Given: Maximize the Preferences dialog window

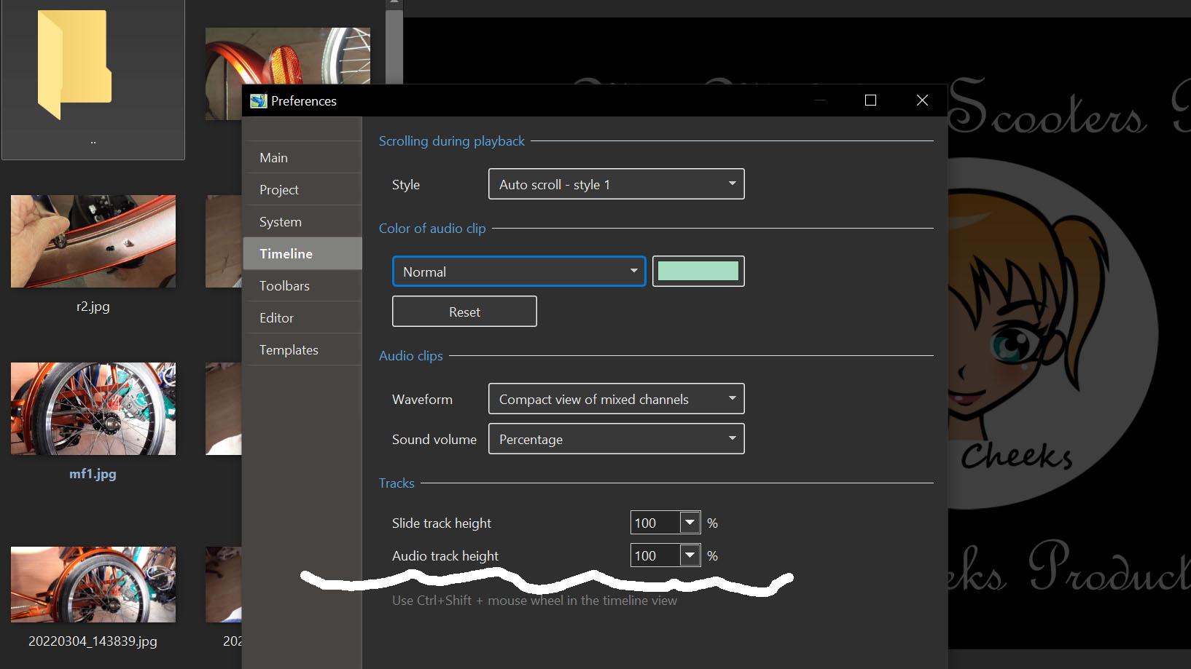Looking at the screenshot, I should pos(870,100).
